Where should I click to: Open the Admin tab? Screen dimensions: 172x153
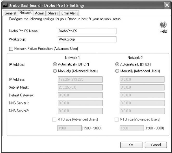pos(39,13)
